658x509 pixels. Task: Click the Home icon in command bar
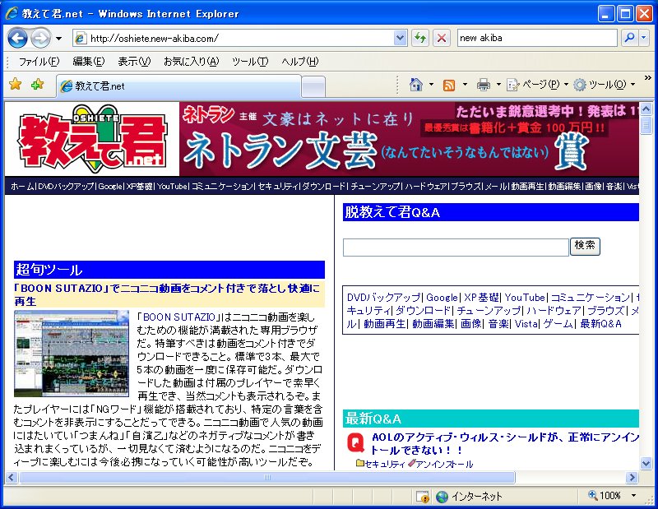click(x=416, y=85)
